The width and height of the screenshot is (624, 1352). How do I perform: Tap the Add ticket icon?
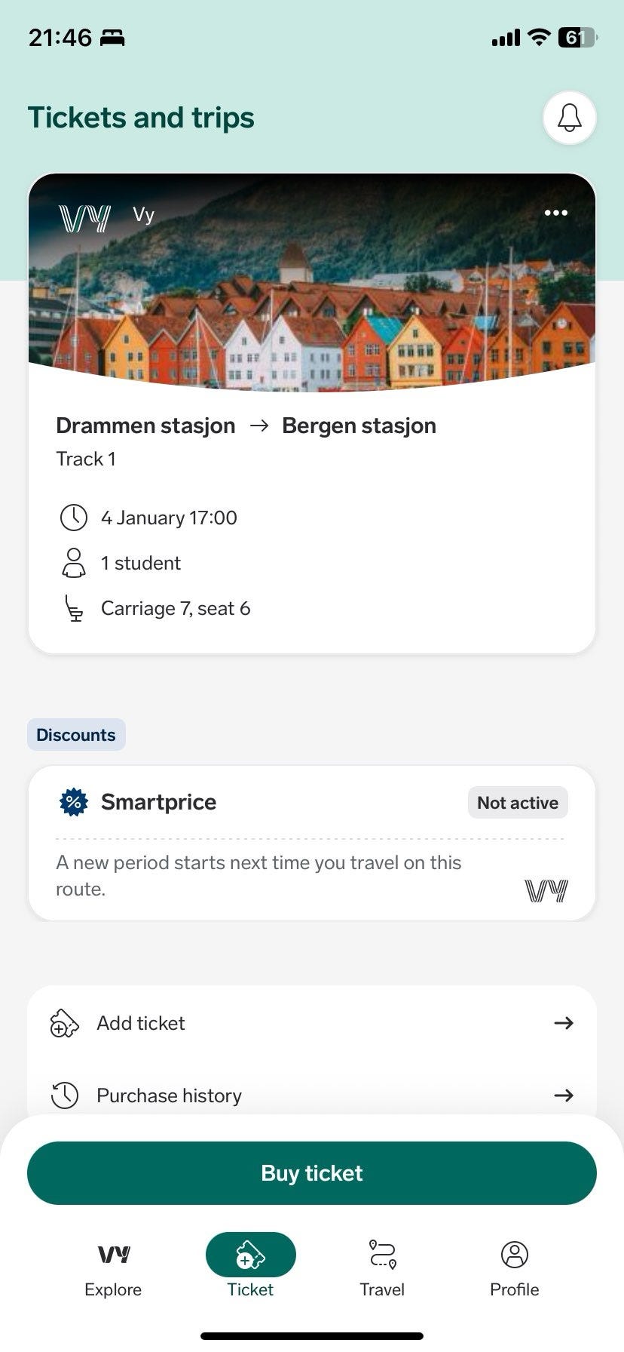[65, 1024]
